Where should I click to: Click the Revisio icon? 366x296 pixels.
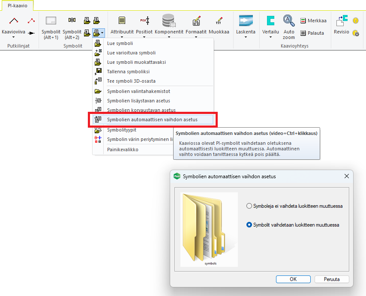342,21
